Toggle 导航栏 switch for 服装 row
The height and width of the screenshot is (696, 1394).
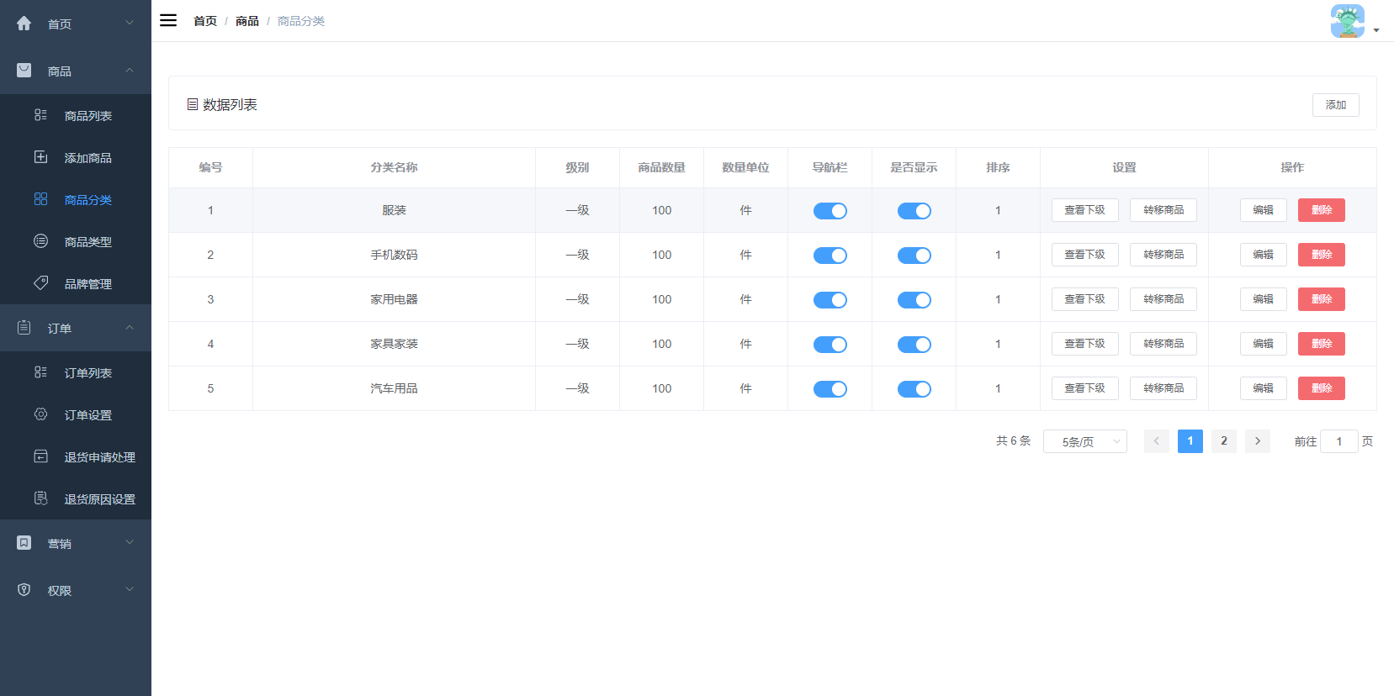pyautogui.click(x=830, y=211)
